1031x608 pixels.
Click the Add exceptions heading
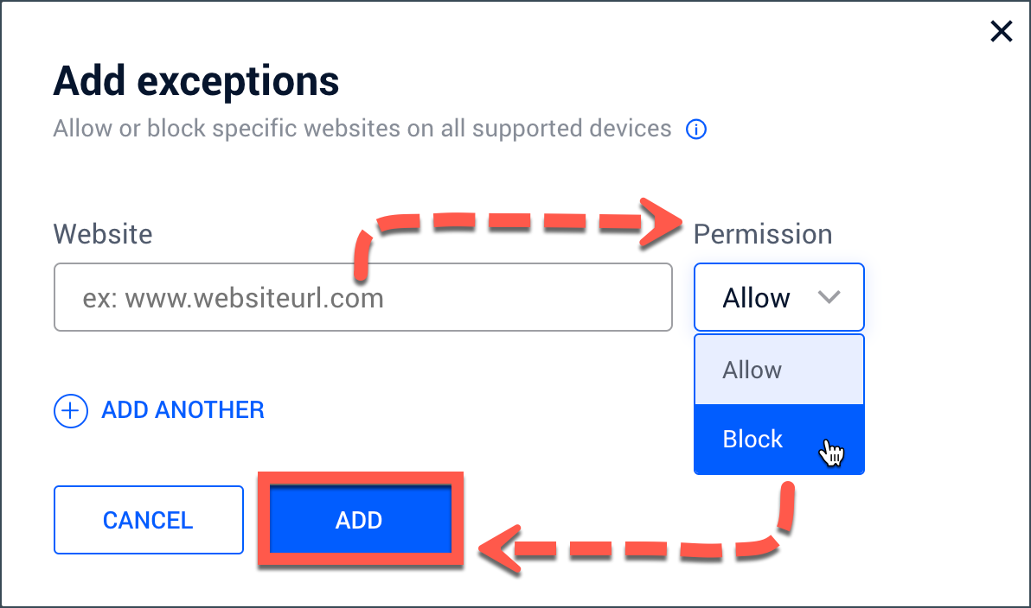click(x=196, y=81)
